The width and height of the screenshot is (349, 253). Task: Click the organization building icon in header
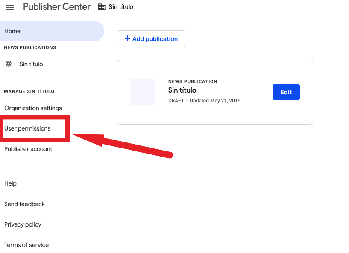(x=102, y=7)
